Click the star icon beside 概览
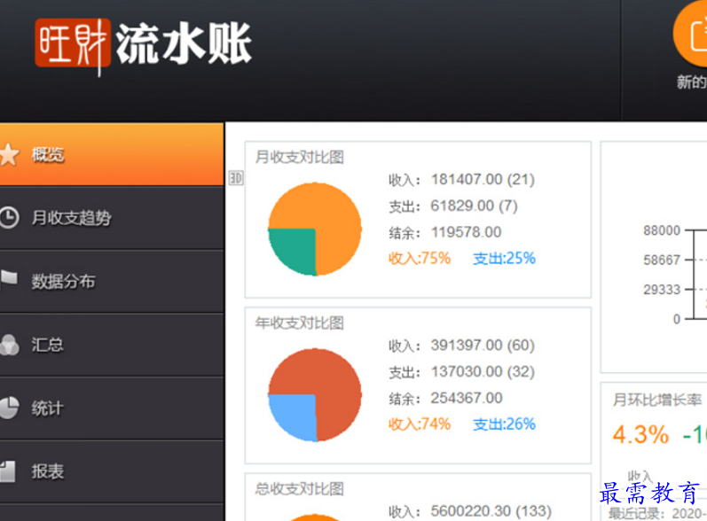This screenshot has width=707, height=521. pos(9,154)
